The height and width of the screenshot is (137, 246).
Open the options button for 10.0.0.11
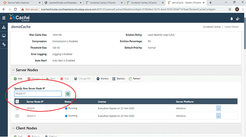[218, 116]
